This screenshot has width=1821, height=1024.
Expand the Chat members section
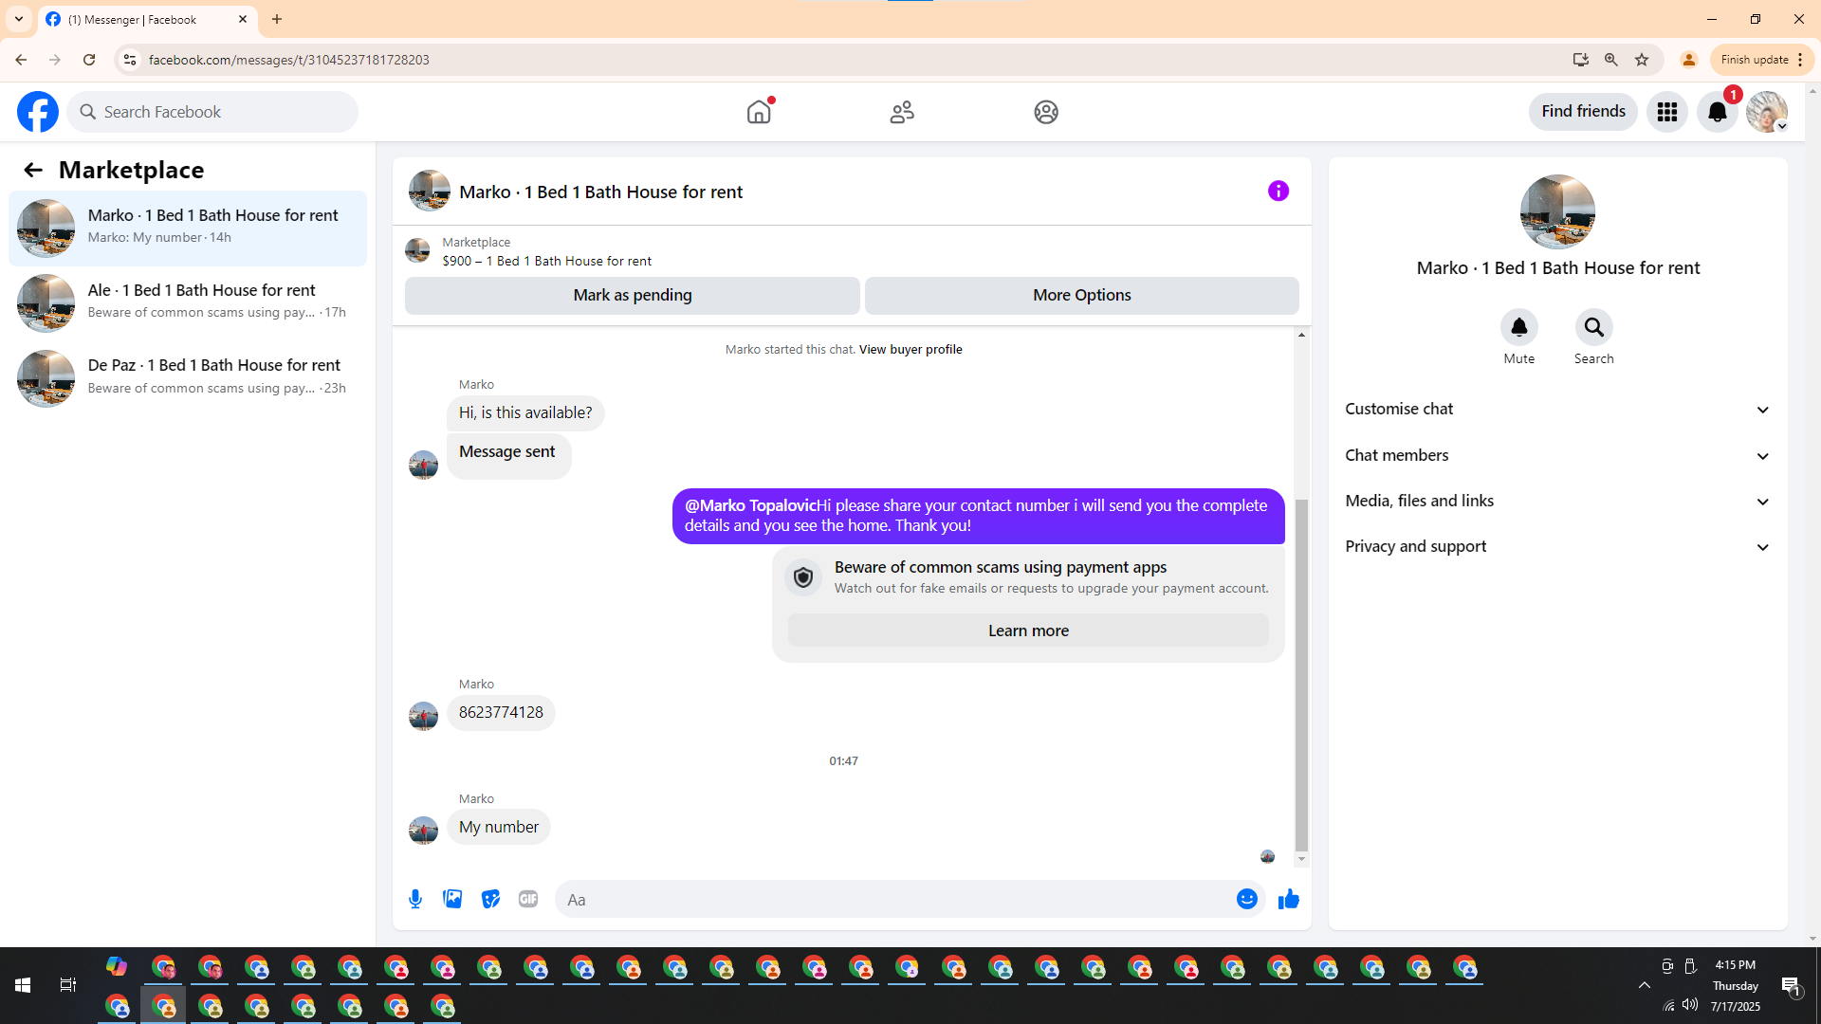(x=1557, y=455)
